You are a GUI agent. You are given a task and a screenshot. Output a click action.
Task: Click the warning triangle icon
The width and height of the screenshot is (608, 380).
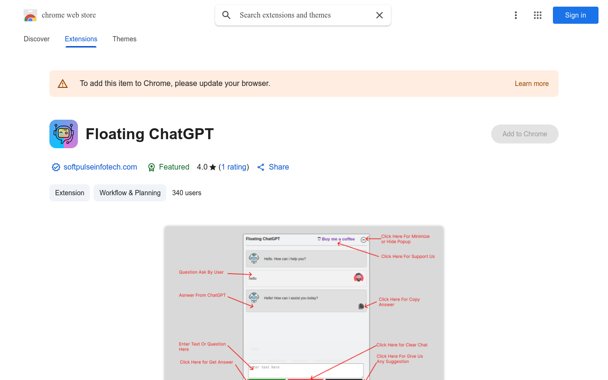pos(63,84)
